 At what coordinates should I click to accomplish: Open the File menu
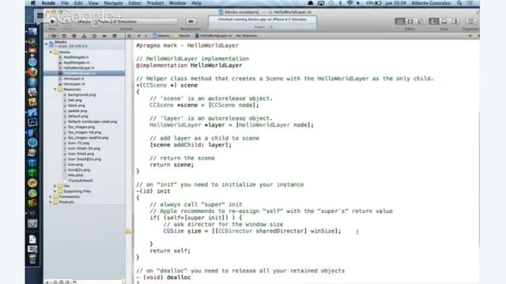65,3
